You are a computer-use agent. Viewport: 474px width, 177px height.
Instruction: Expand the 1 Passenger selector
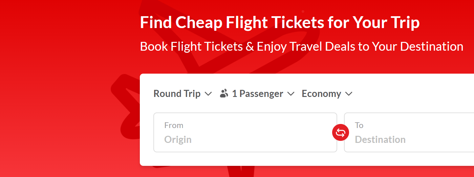[x=257, y=94]
